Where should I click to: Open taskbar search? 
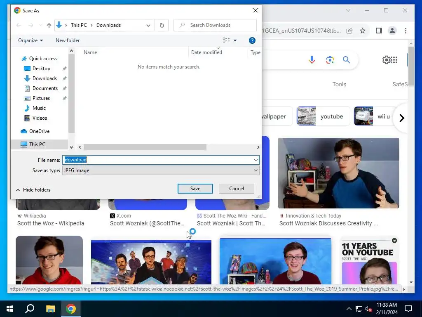coord(30,309)
